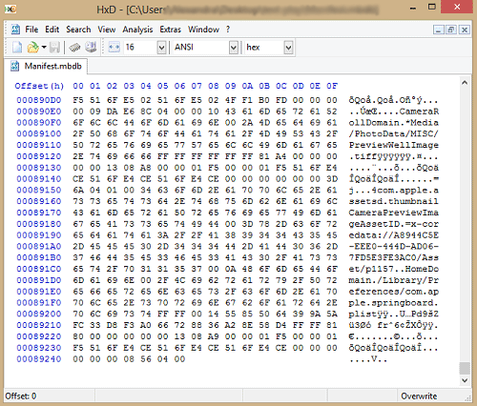Click decoded text 'main./Library/Pr'
This screenshot has height=406, width=477.
pos(394,280)
